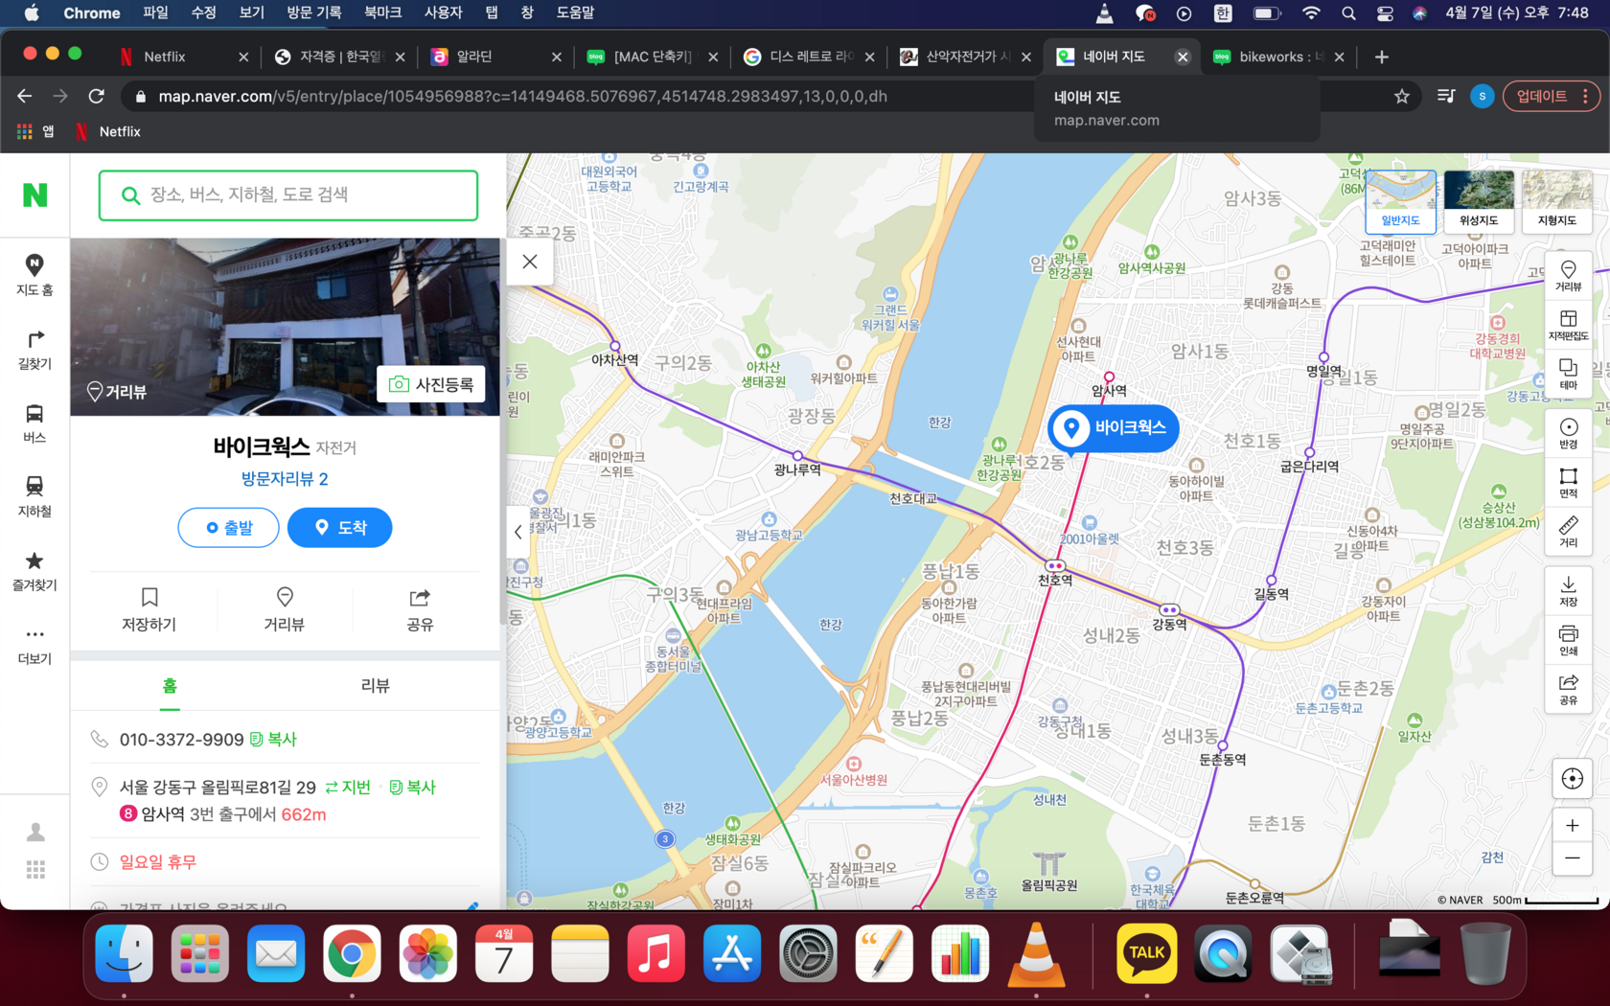Open the 북마크 menu in menu bar
This screenshot has height=1006, width=1610.
click(x=383, y=12)
